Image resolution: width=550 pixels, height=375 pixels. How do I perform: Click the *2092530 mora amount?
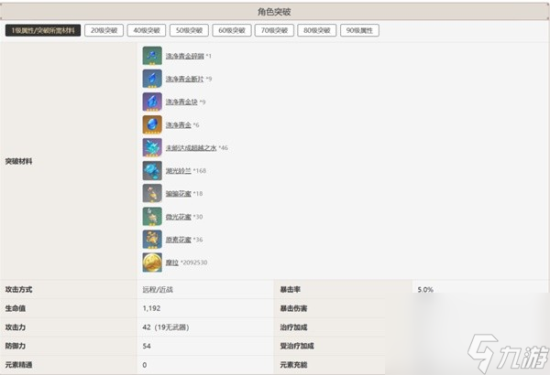tap(193, 262)
